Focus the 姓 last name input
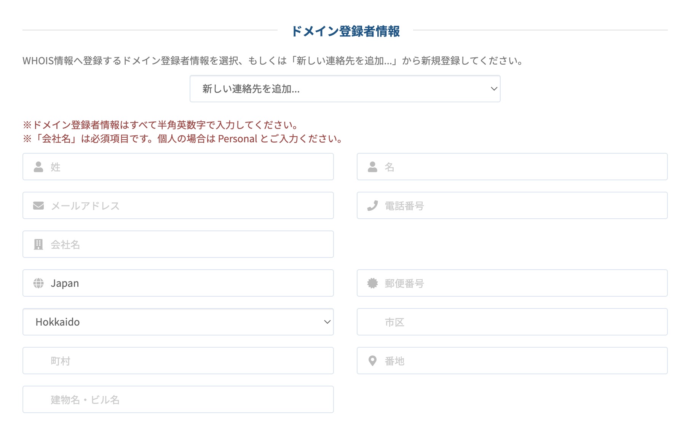Image resolution: width=696 pixels, height=426 pixels. [178, 167]
